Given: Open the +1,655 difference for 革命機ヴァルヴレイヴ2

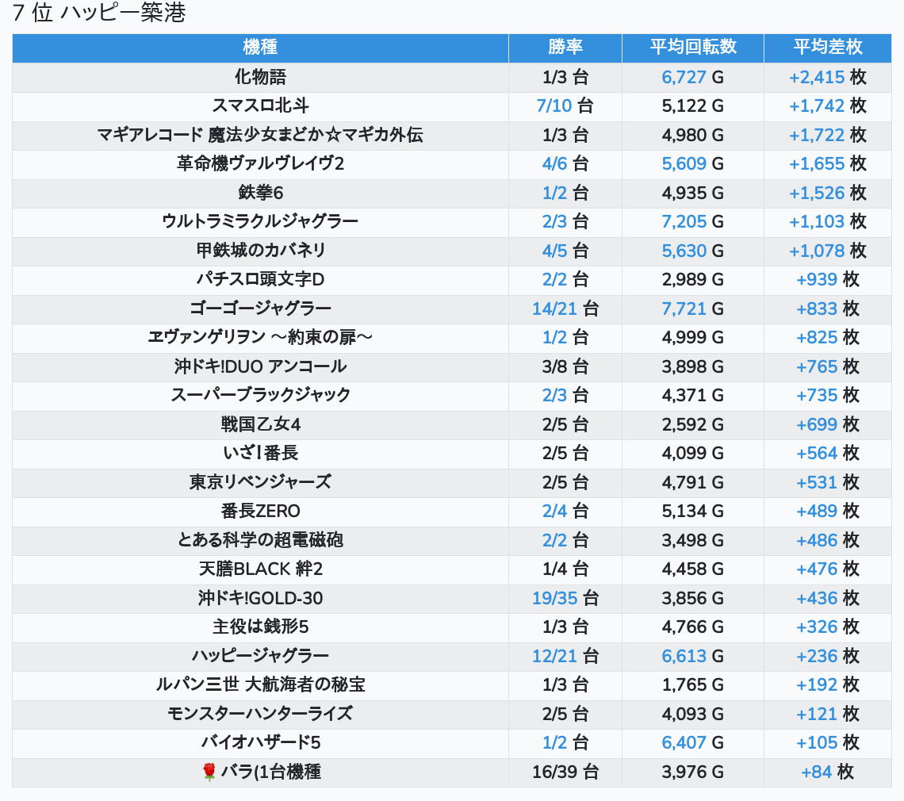Looking at the screenshot, I should 816,164.
